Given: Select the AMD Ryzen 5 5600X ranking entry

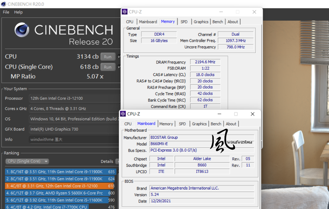Looking at the screenshot, I should click(x=59, y=193).
